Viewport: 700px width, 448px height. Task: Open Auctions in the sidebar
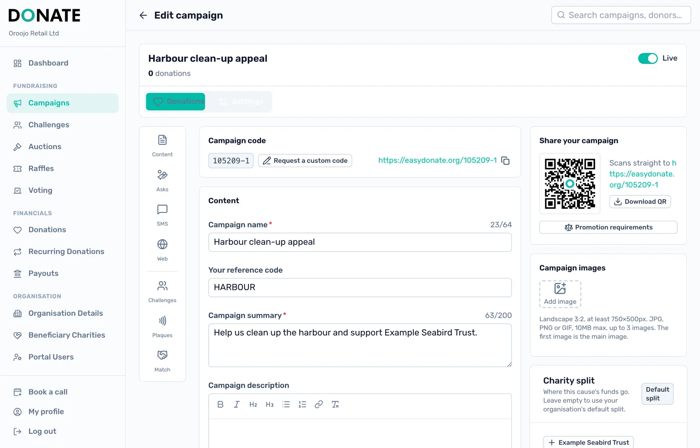[x=63, y=147]
